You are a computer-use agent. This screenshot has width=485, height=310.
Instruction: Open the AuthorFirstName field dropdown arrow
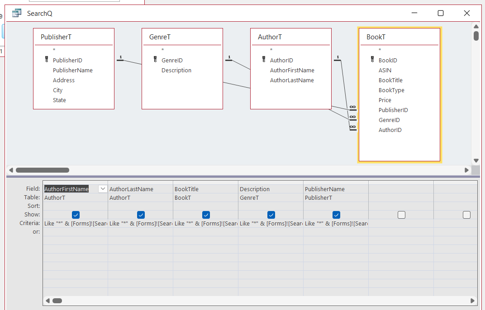tap(103, 189)
